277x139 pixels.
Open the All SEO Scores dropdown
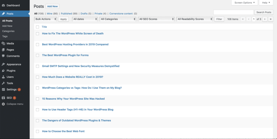pos(156,19)
